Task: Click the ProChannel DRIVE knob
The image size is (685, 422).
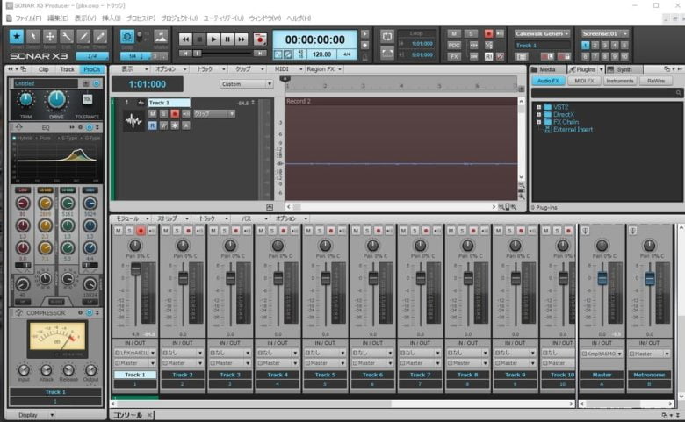Action: click(56, 100)
